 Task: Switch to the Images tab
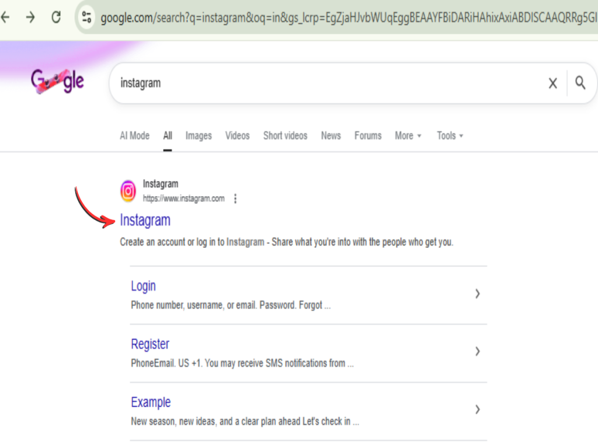click(x=199, y=135)
